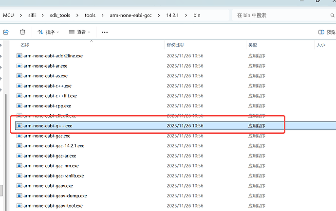
Task: Click the arm-none-eabi-gcc.exe file icon
Action: (19, 136)
